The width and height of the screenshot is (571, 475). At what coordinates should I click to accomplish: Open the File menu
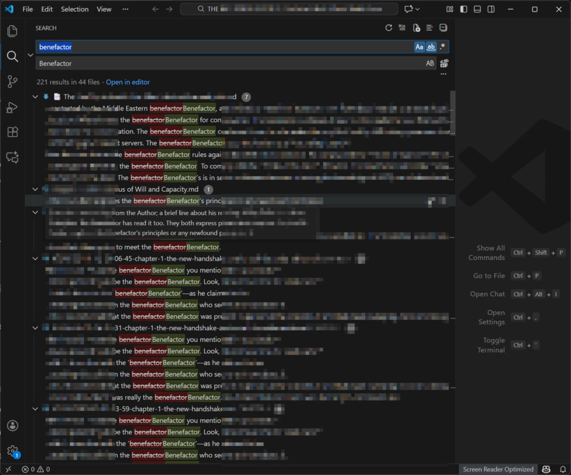27,9
